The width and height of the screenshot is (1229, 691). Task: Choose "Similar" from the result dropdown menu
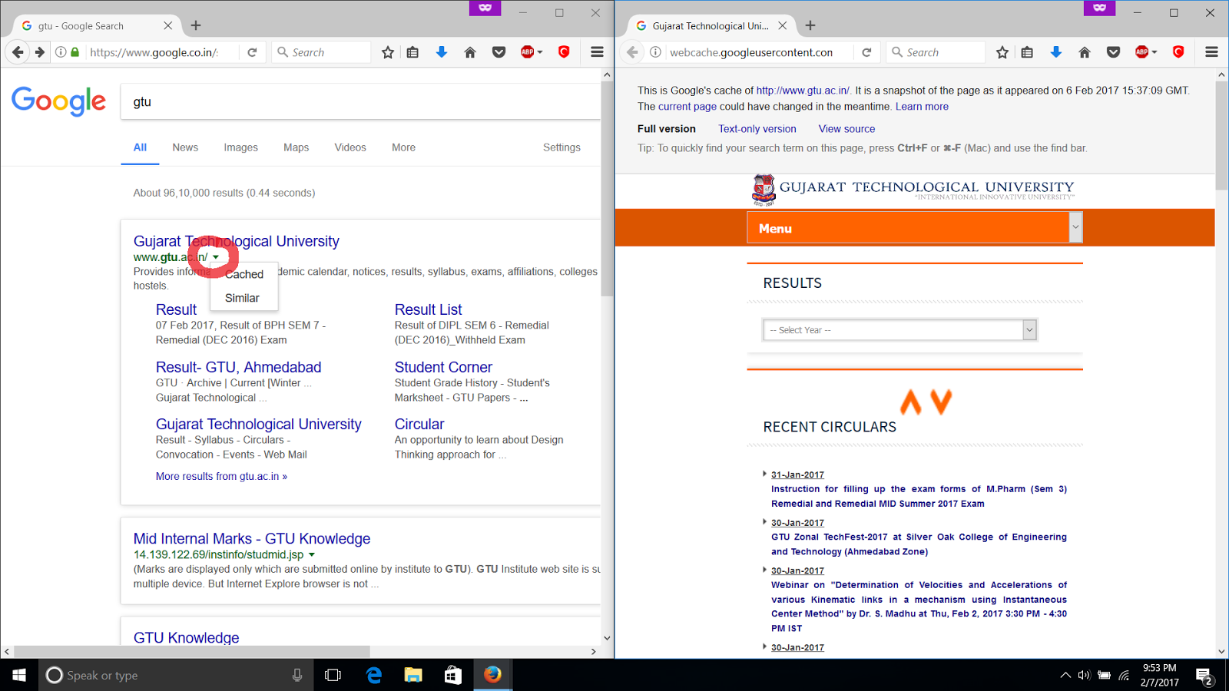[x=242, y=298]
